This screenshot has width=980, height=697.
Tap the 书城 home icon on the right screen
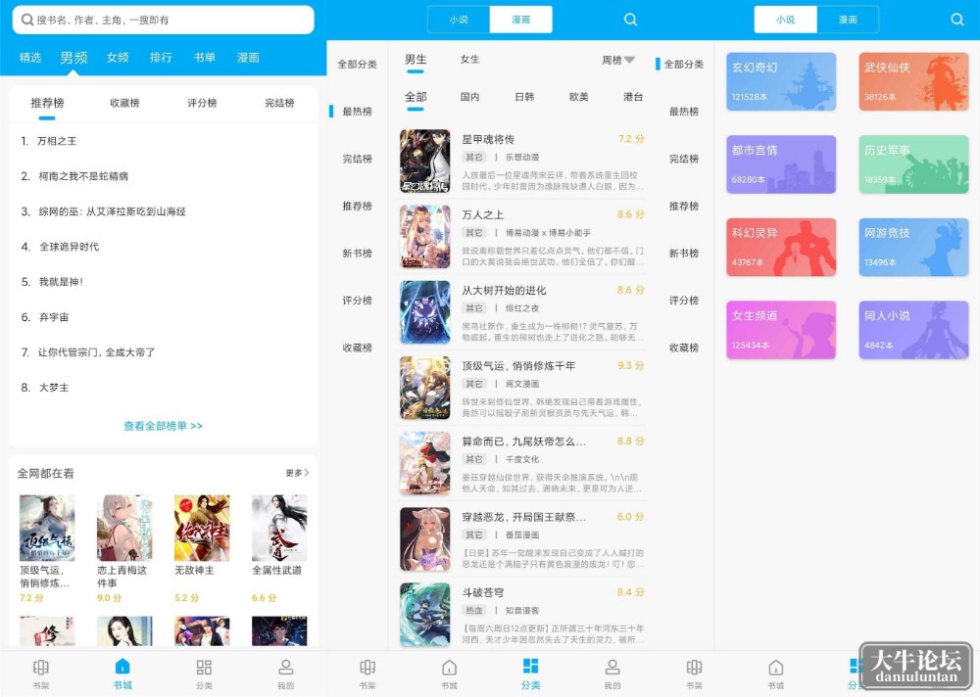775,667
